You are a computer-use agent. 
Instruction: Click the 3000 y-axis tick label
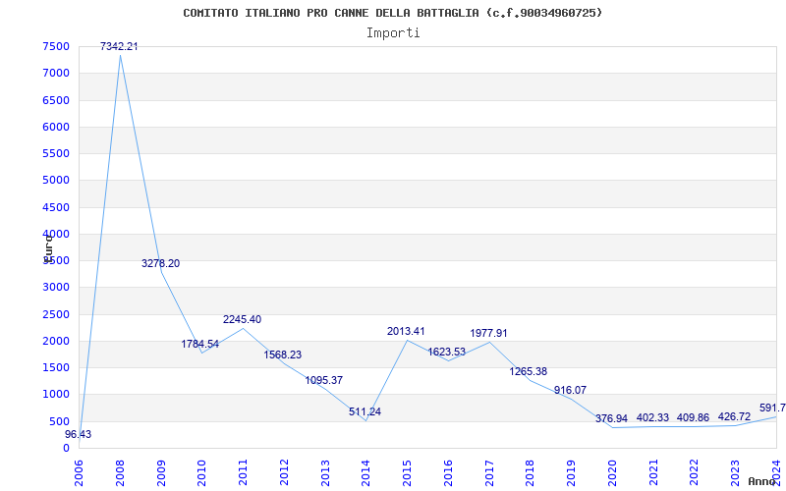(x=56, y=287)
